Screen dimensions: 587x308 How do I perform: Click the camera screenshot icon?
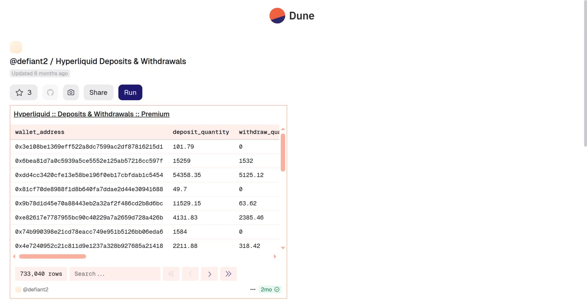point(71,93)
